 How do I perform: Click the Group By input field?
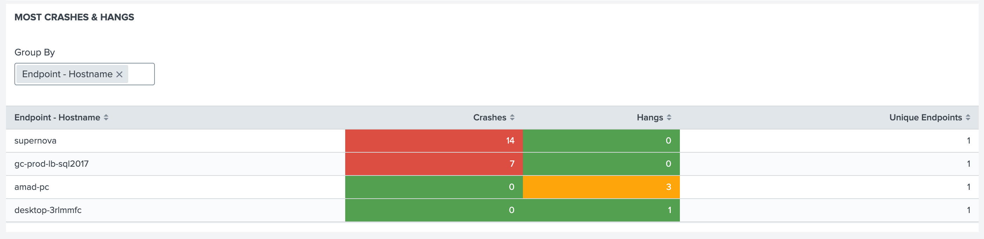pos(141,74)
